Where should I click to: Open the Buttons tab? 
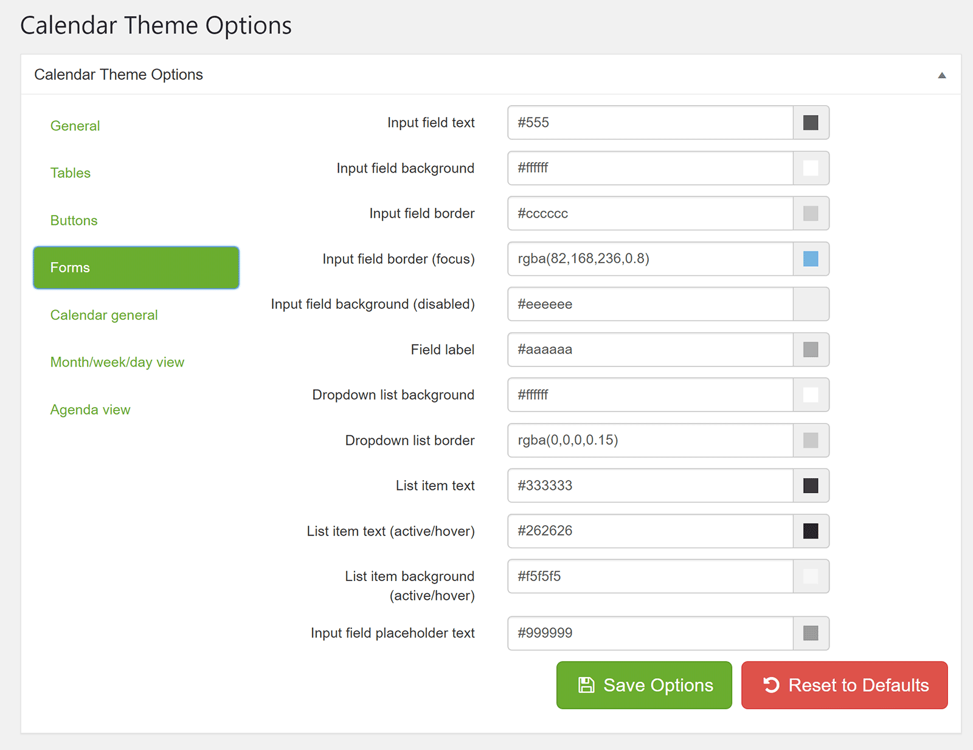tap(74, 220)
